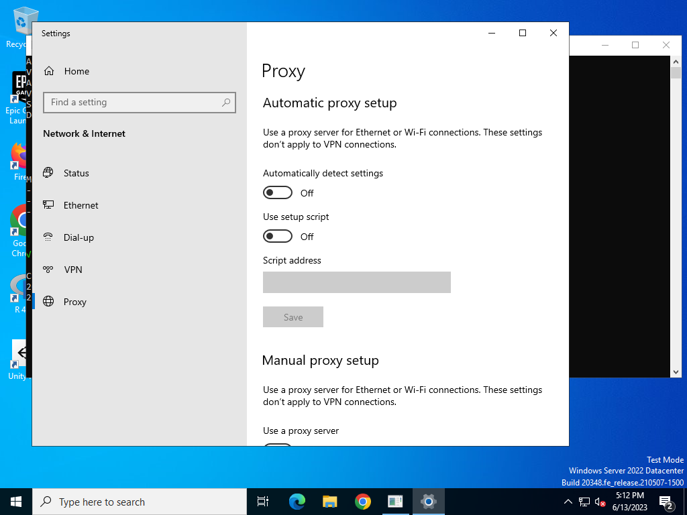Click the Save button

pyautogui.click(x=293, y=317)
